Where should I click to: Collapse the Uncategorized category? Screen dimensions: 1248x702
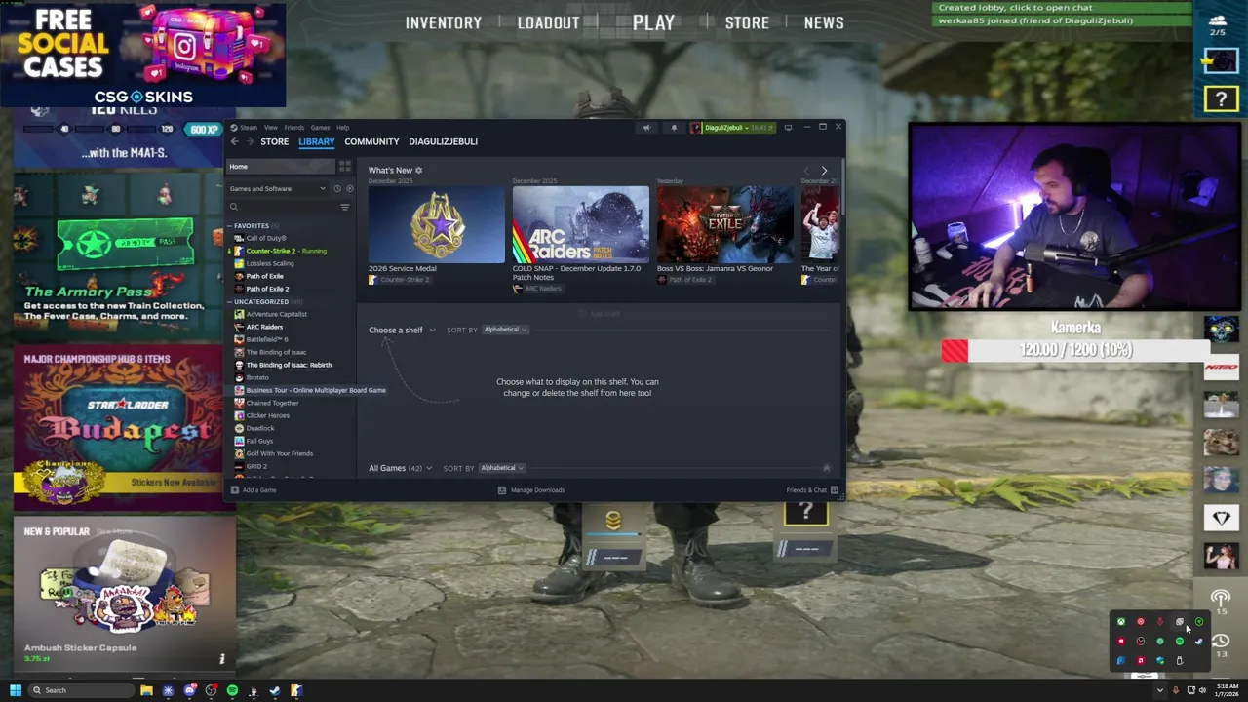coord(230,301)
